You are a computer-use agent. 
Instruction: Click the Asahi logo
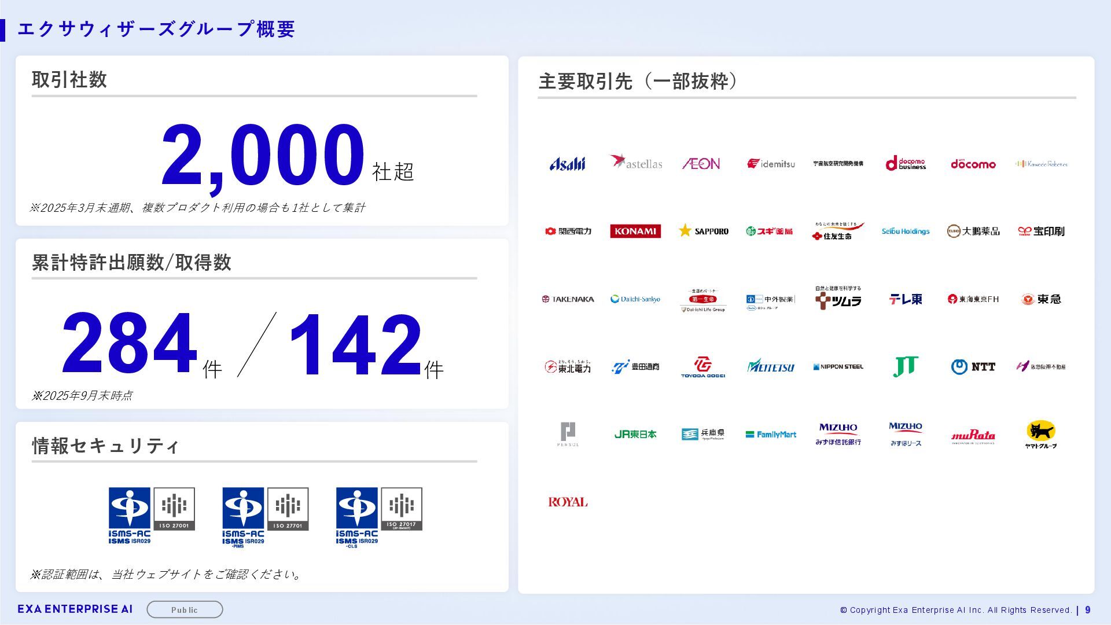click(x=567, y=164)
